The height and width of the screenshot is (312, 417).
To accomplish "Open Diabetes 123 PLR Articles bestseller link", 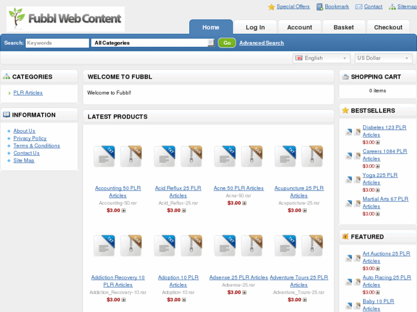I will pos(384,131).
